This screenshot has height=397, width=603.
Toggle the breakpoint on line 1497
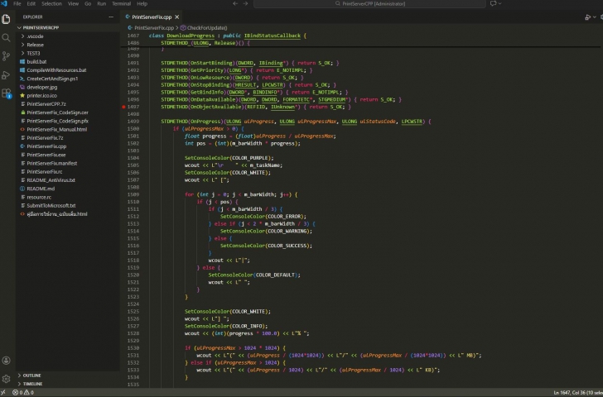click(124, 107)
